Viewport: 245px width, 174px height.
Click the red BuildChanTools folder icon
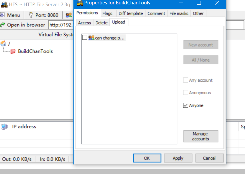[x=13, y=51]
